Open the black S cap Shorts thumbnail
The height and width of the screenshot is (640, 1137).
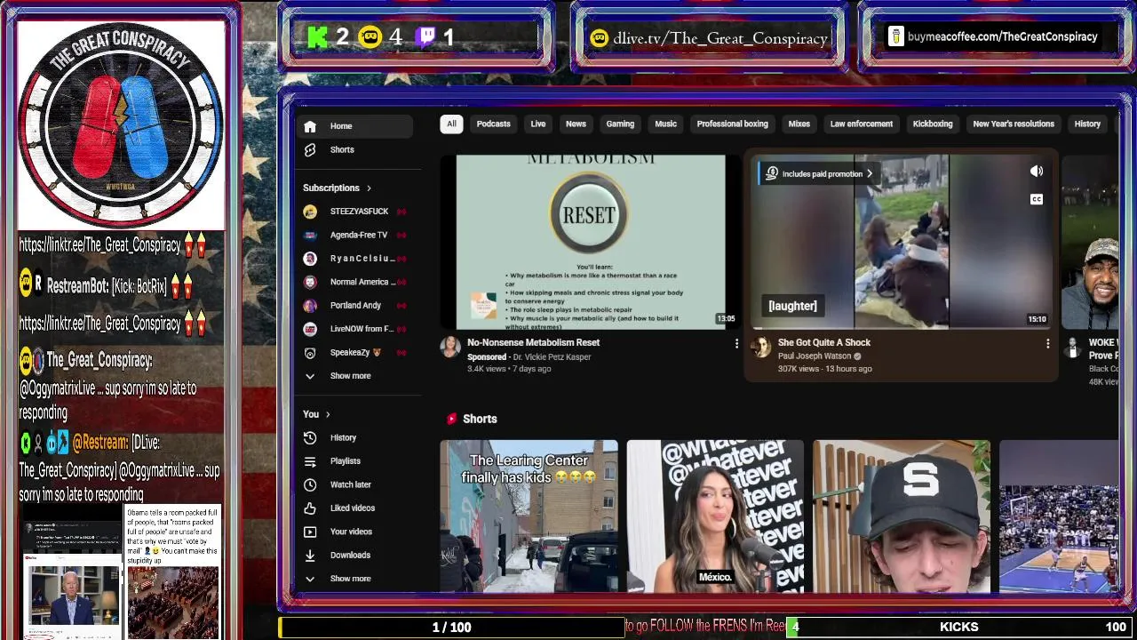(x=902, y=516)
